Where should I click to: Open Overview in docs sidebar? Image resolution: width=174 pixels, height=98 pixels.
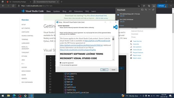pyautogui.click(x=25, y=20)
